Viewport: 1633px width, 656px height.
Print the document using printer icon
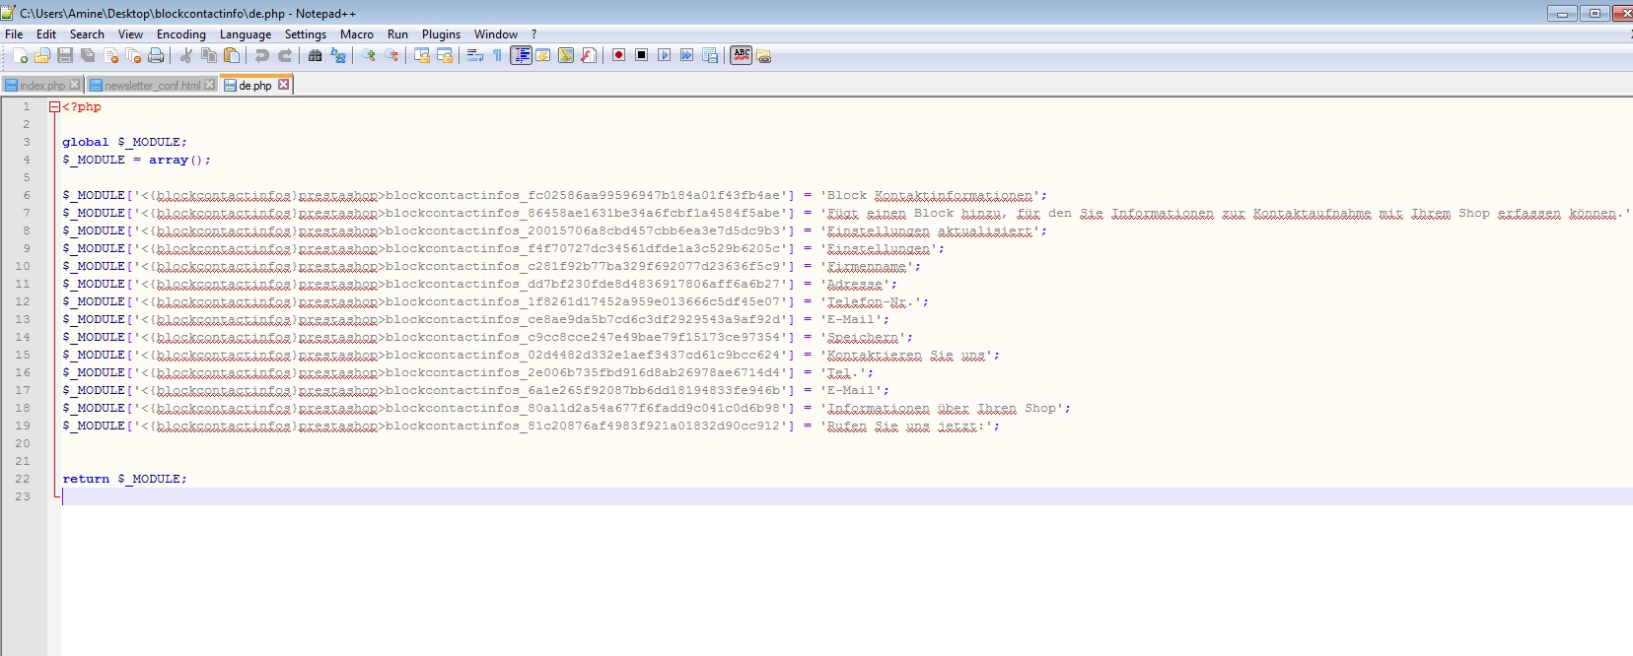(156, 56)
